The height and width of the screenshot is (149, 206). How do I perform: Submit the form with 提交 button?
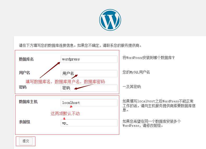point(26,141)
